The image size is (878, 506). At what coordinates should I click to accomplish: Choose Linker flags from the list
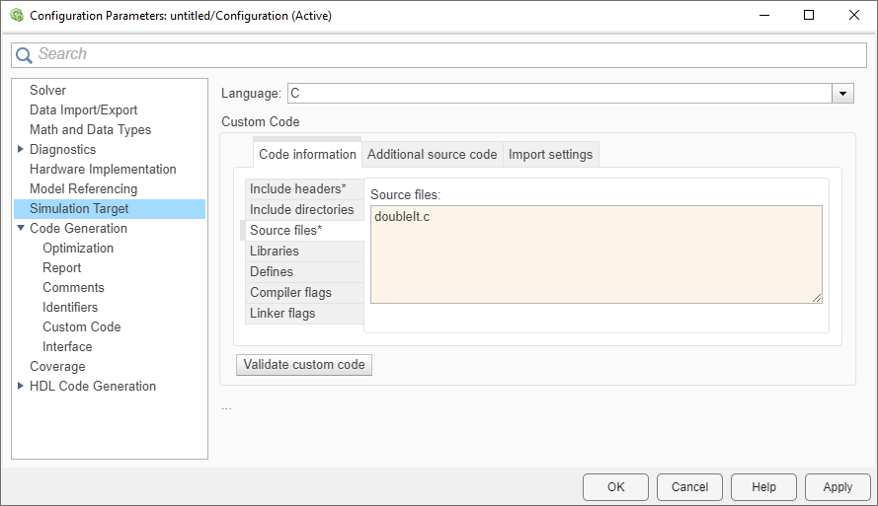(x=282, y=314)
